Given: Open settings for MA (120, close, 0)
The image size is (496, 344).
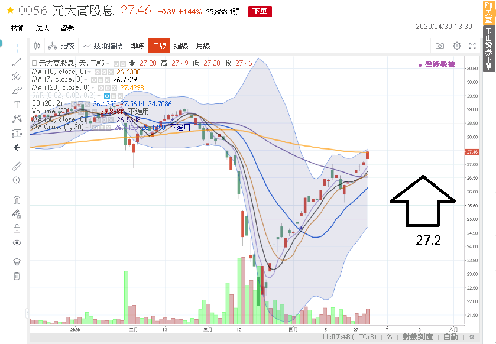Looking at the screenshot, I should [108, 88].
